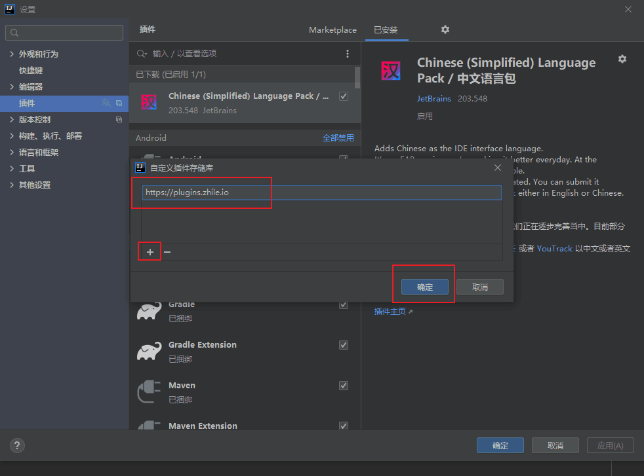Click the plus icon to add repository

coord(150,252)
